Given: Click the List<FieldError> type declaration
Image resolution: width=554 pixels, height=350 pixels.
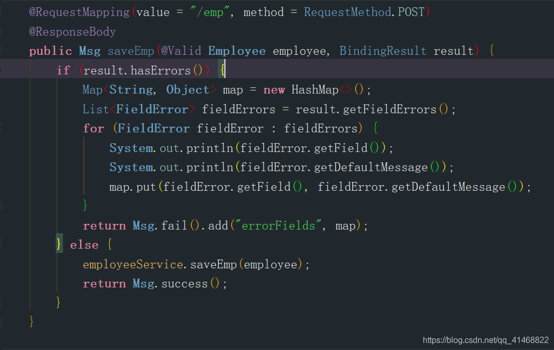Looking at the screenshot, I should 138,110.
